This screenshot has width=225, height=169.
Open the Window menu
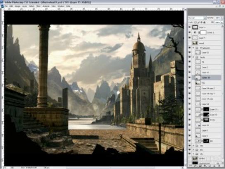pyautogui.click(x=61, y=6)
